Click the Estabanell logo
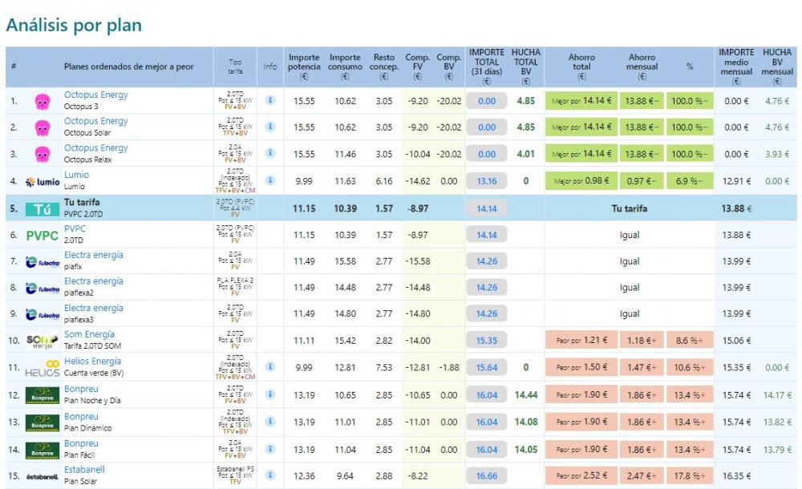The height and width of the screenshot is (489, 802). [43, 477]
